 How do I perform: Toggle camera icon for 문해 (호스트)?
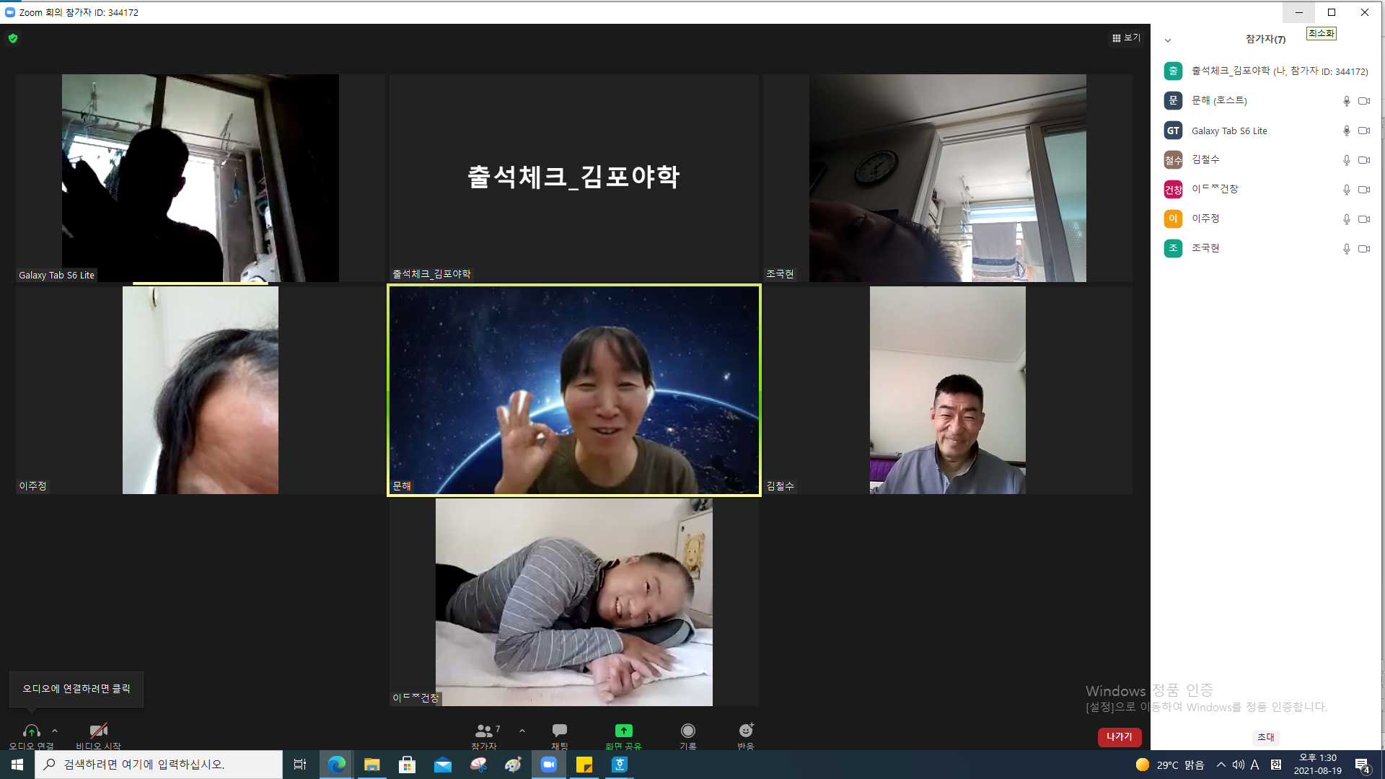pos(1364,101)
